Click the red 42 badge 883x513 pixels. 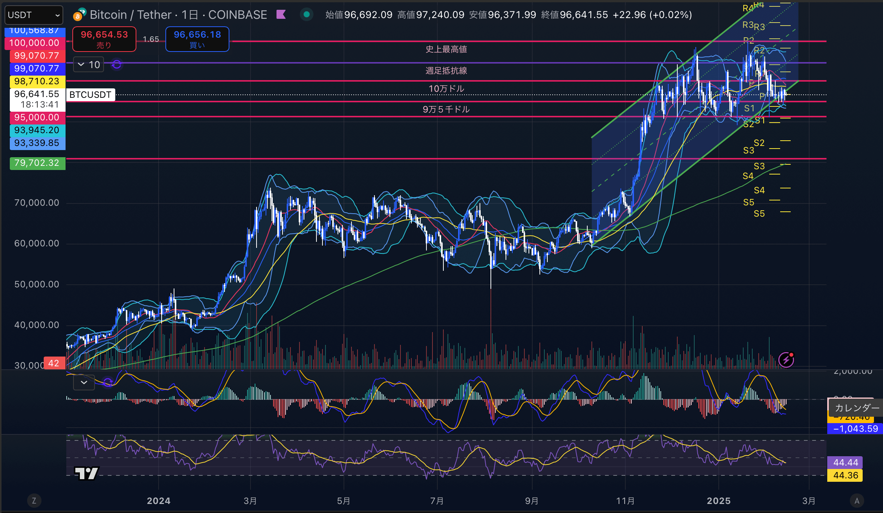[x=55, y=363]
